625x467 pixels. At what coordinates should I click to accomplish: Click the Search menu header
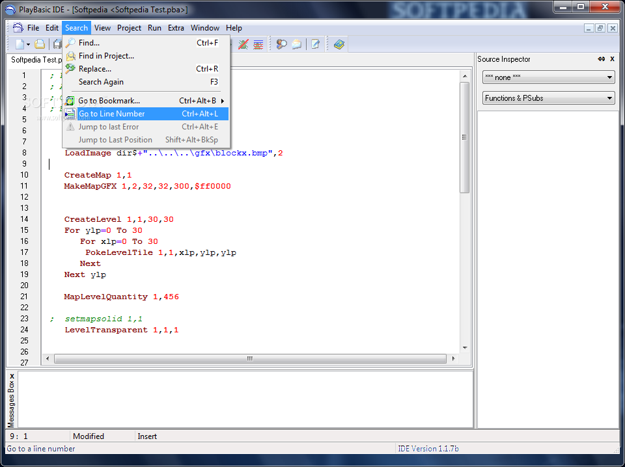77,28
